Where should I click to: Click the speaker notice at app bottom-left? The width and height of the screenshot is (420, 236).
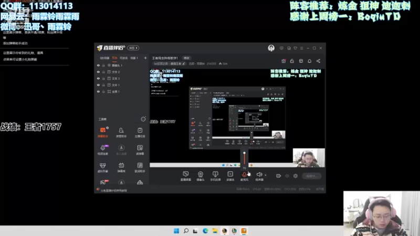112,190
